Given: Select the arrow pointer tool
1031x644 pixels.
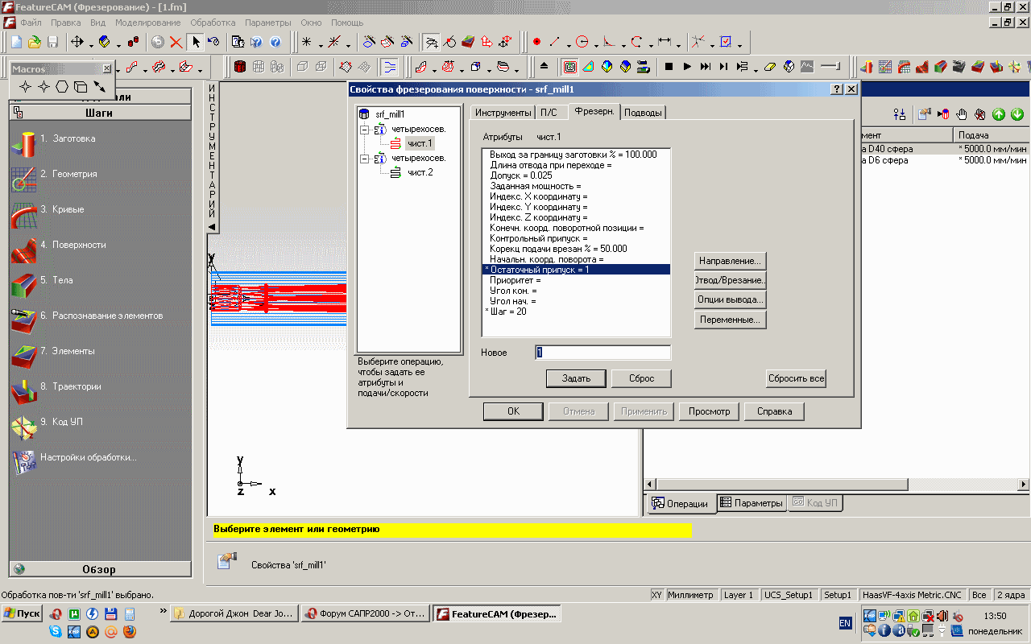Looking at the screenshot, I should coord(195,42).
